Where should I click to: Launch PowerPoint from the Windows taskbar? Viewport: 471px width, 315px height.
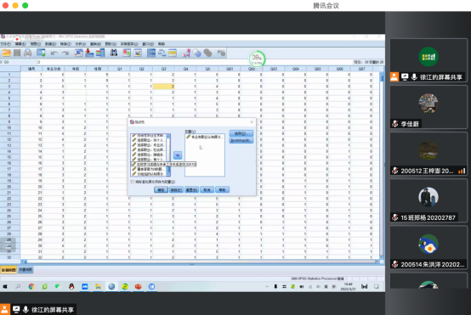[x=139, y=286]
